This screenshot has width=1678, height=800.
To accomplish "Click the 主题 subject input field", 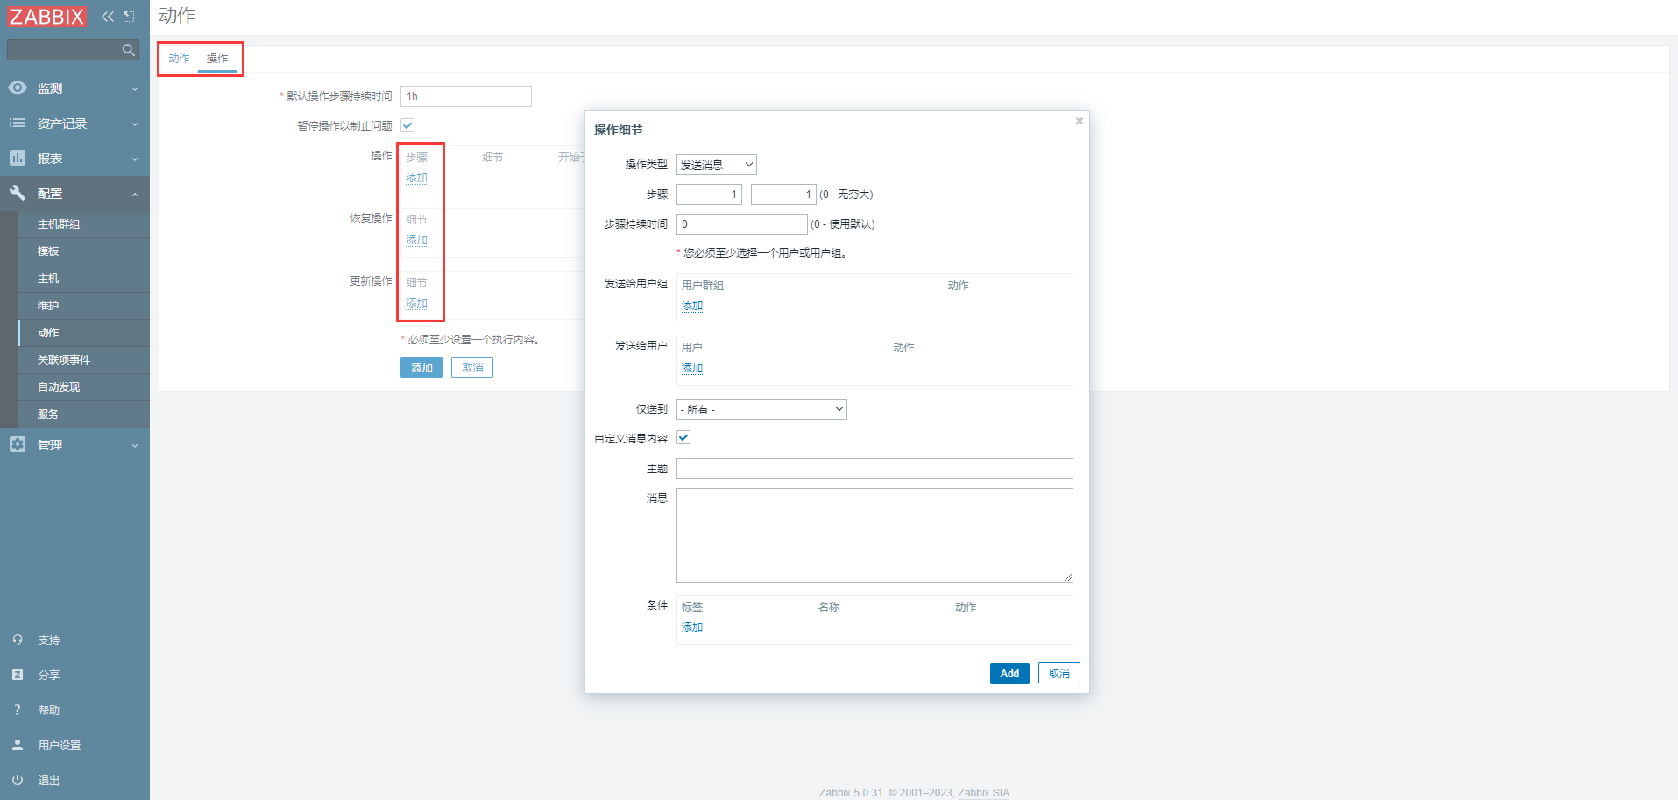I will tap(874, 469).
